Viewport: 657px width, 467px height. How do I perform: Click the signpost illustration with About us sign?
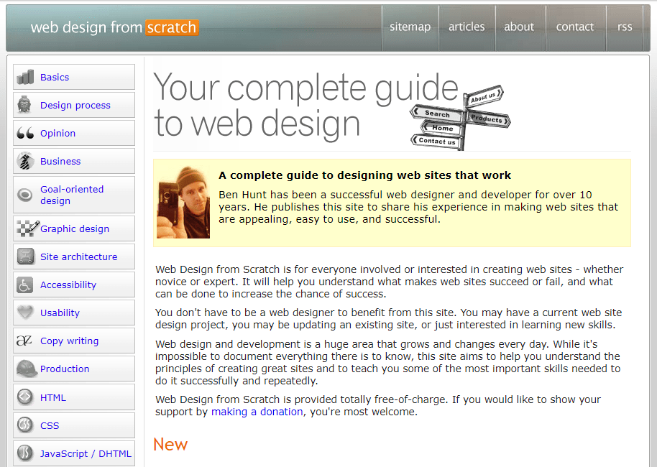460,118
